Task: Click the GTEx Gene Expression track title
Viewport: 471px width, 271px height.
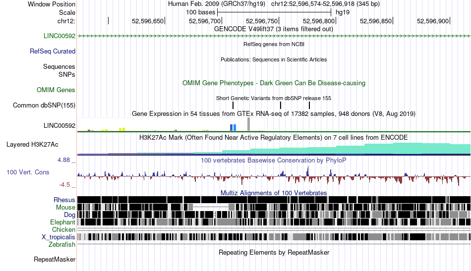Action: click(274, 114)
